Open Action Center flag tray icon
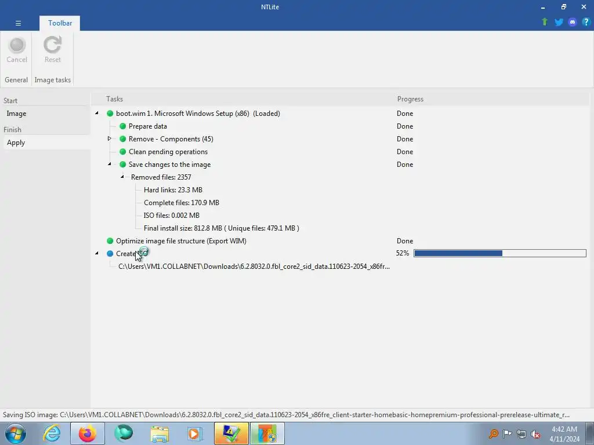 pos(507,433)
